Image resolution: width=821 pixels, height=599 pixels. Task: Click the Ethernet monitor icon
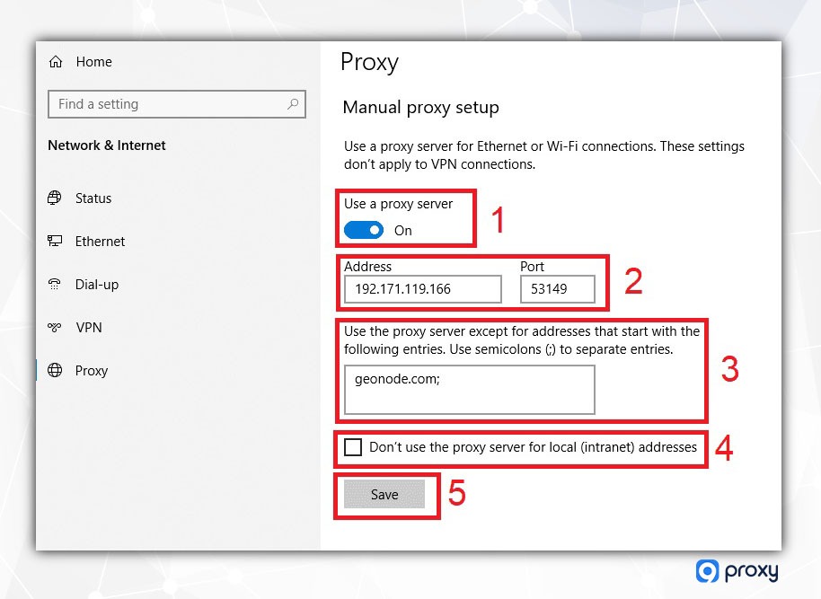[x=56, y=242]
